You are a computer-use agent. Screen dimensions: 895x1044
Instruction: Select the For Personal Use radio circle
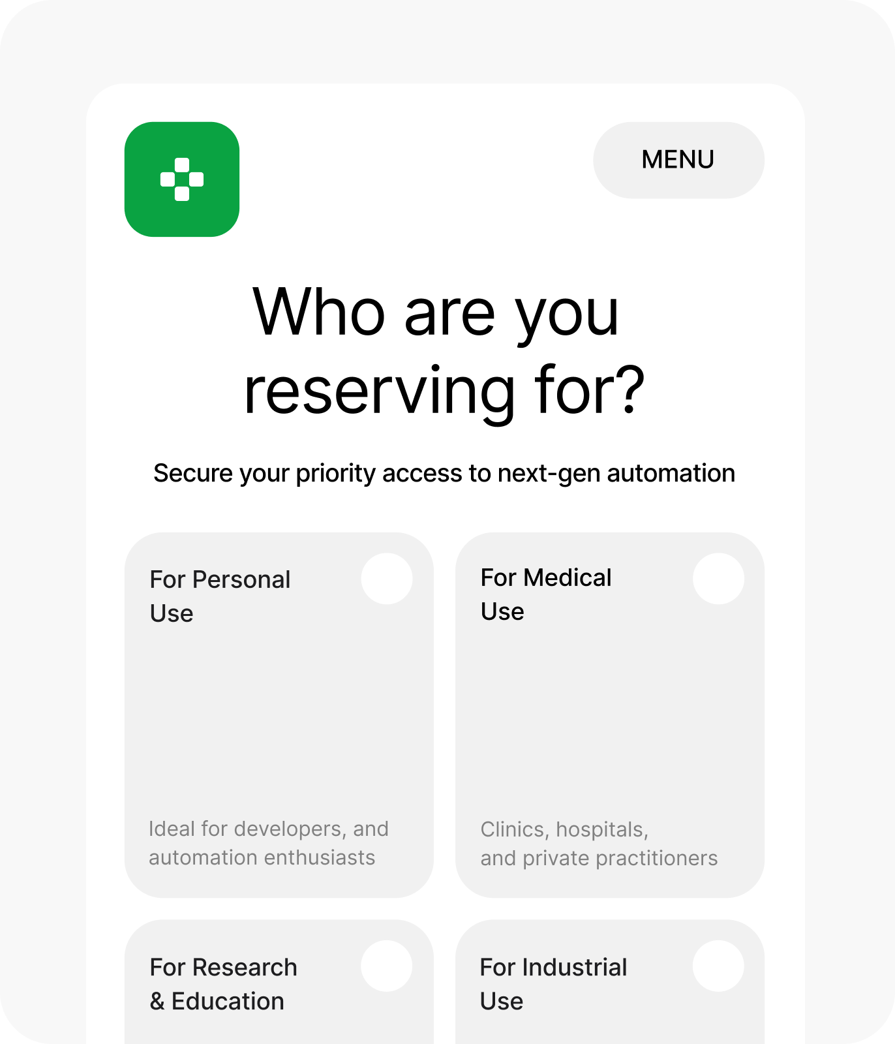click(387, 579)
